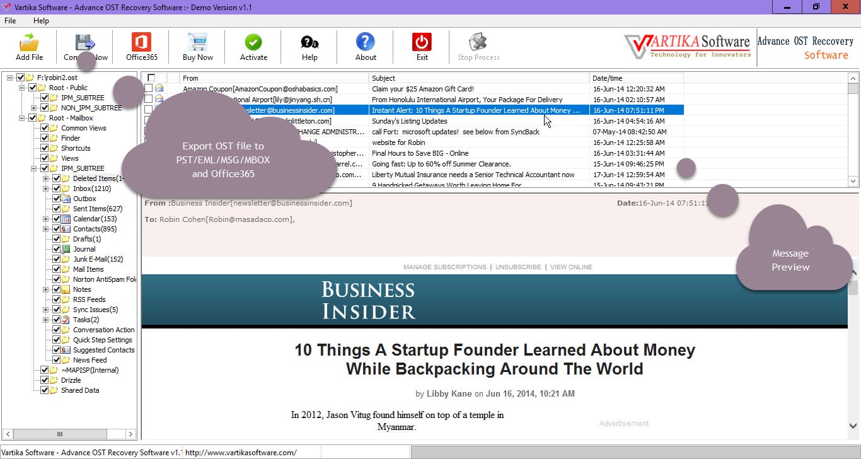Sort messages by the From column header
The width and height of the screenshot is (861, 459).
point(274,78)
